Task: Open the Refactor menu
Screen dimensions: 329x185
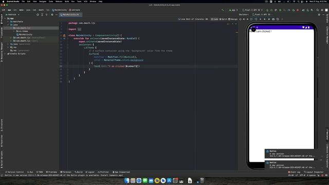Action: coord(59,2)
